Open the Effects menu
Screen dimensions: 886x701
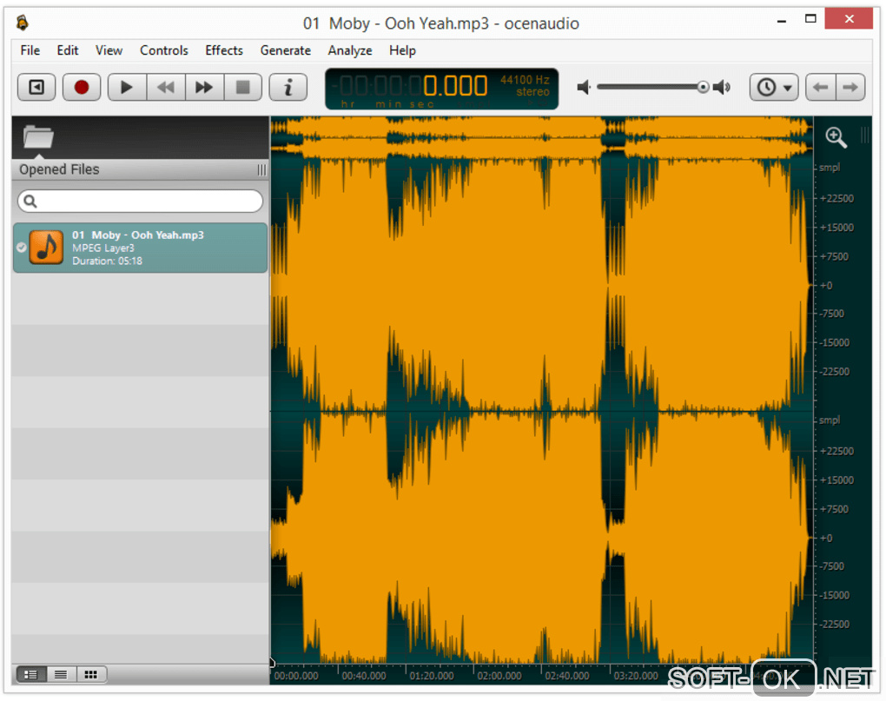[x=224, y=50]
